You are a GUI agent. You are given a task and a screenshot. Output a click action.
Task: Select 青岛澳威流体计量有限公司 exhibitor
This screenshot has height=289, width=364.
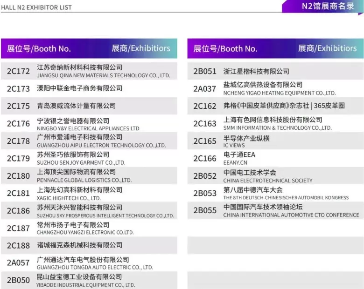point(77,106)
